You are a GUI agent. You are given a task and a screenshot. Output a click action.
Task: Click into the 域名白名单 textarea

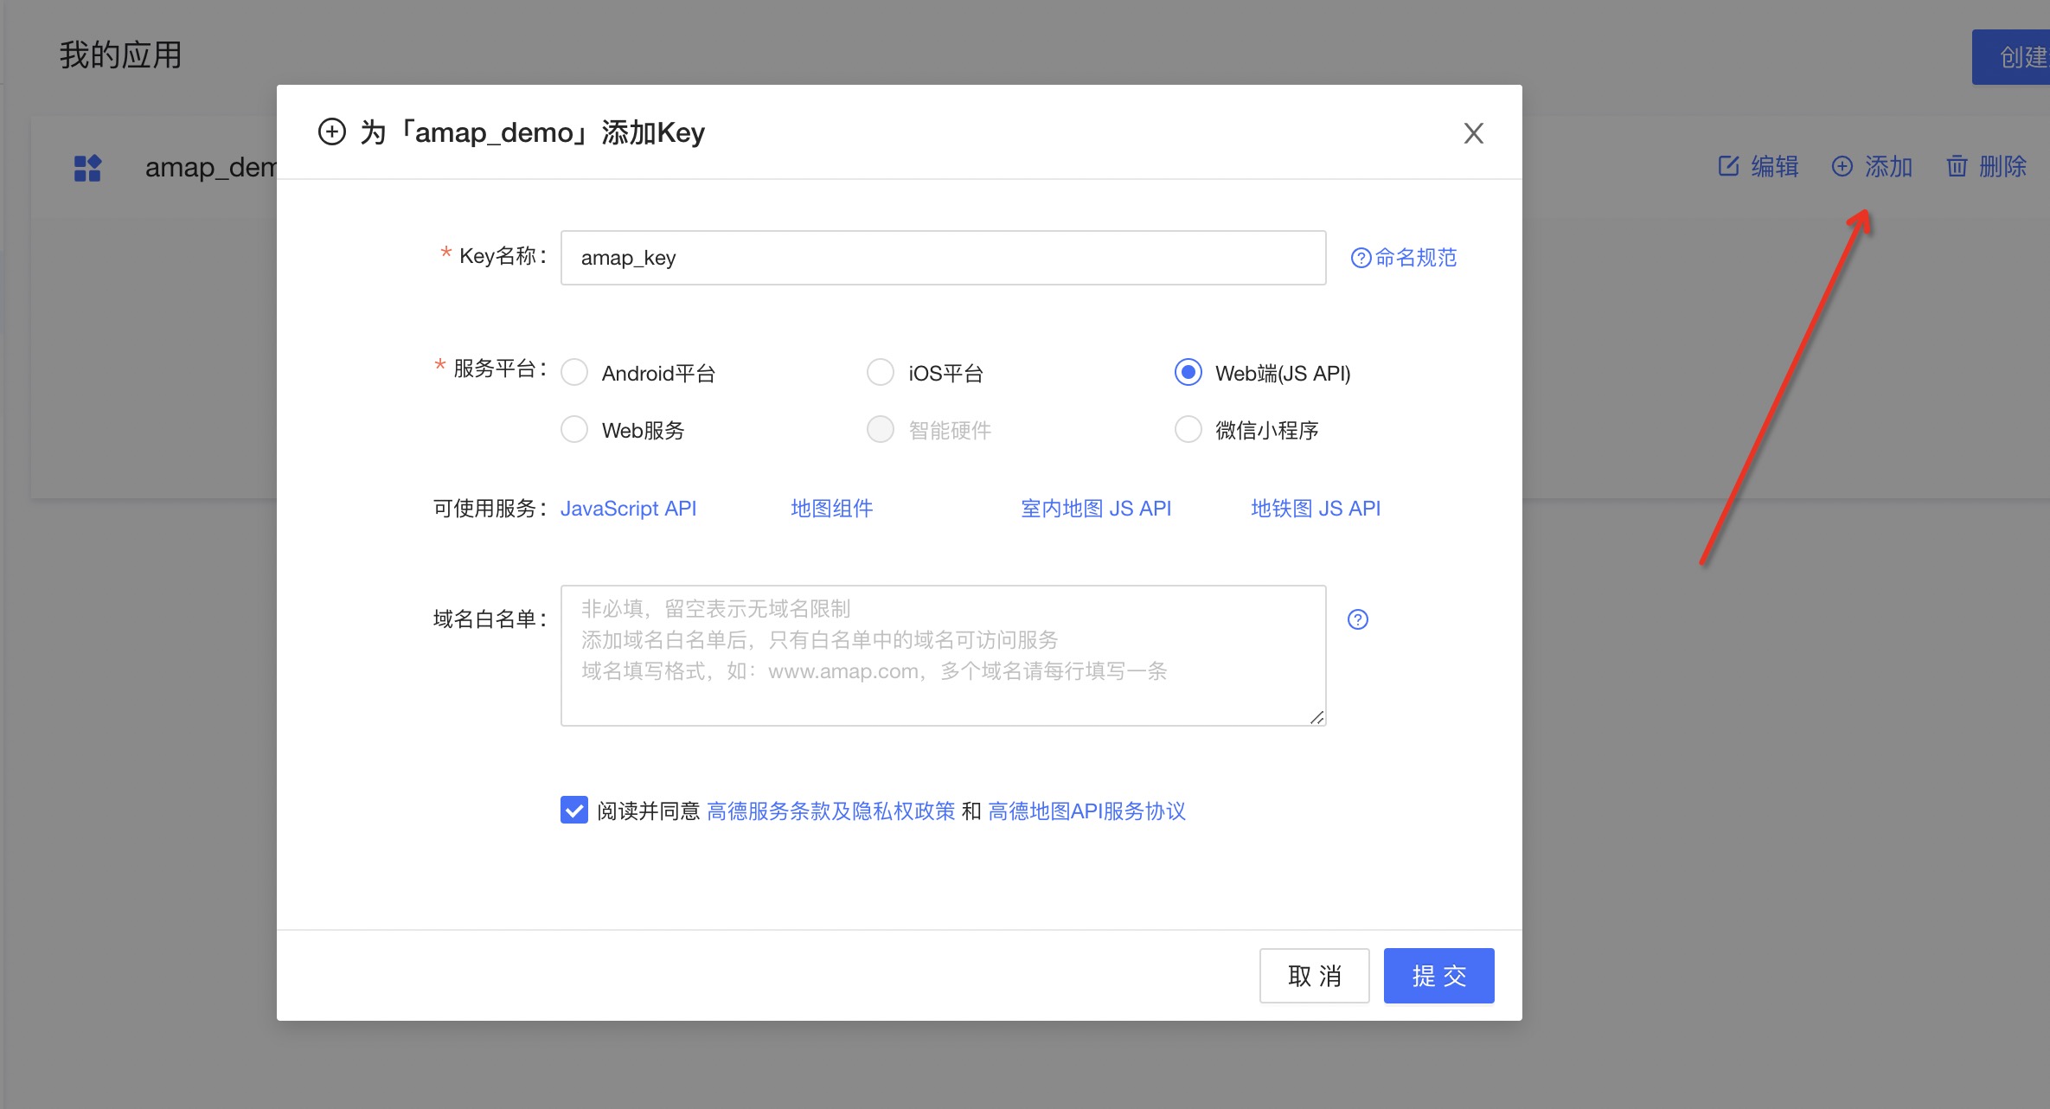click(943, 656)
